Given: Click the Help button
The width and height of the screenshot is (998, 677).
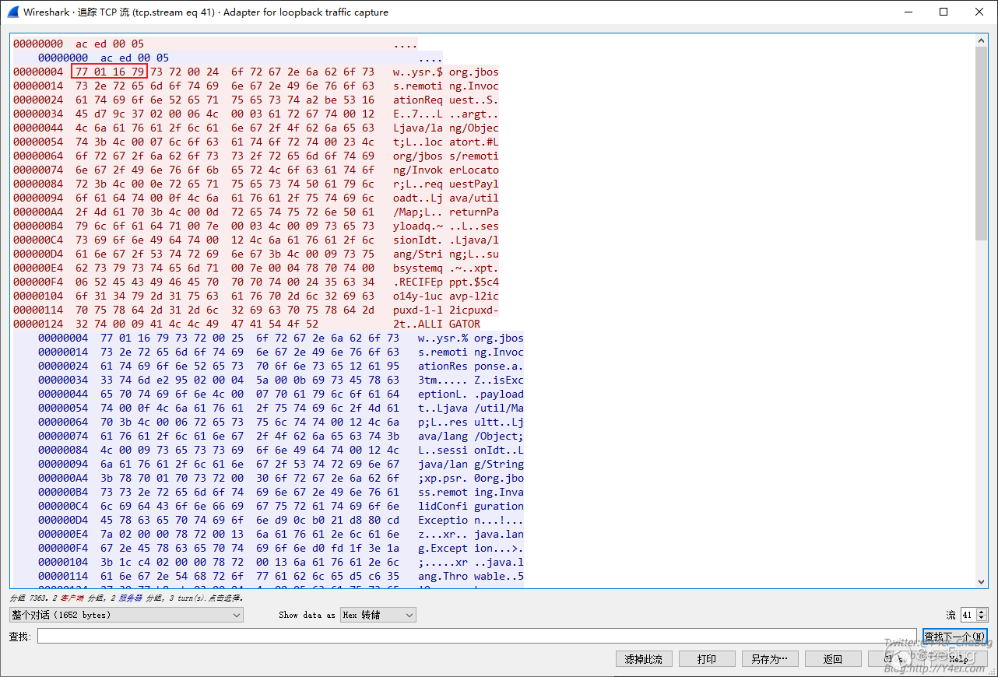Looking at the screenshot, I should tap(958, 659).
